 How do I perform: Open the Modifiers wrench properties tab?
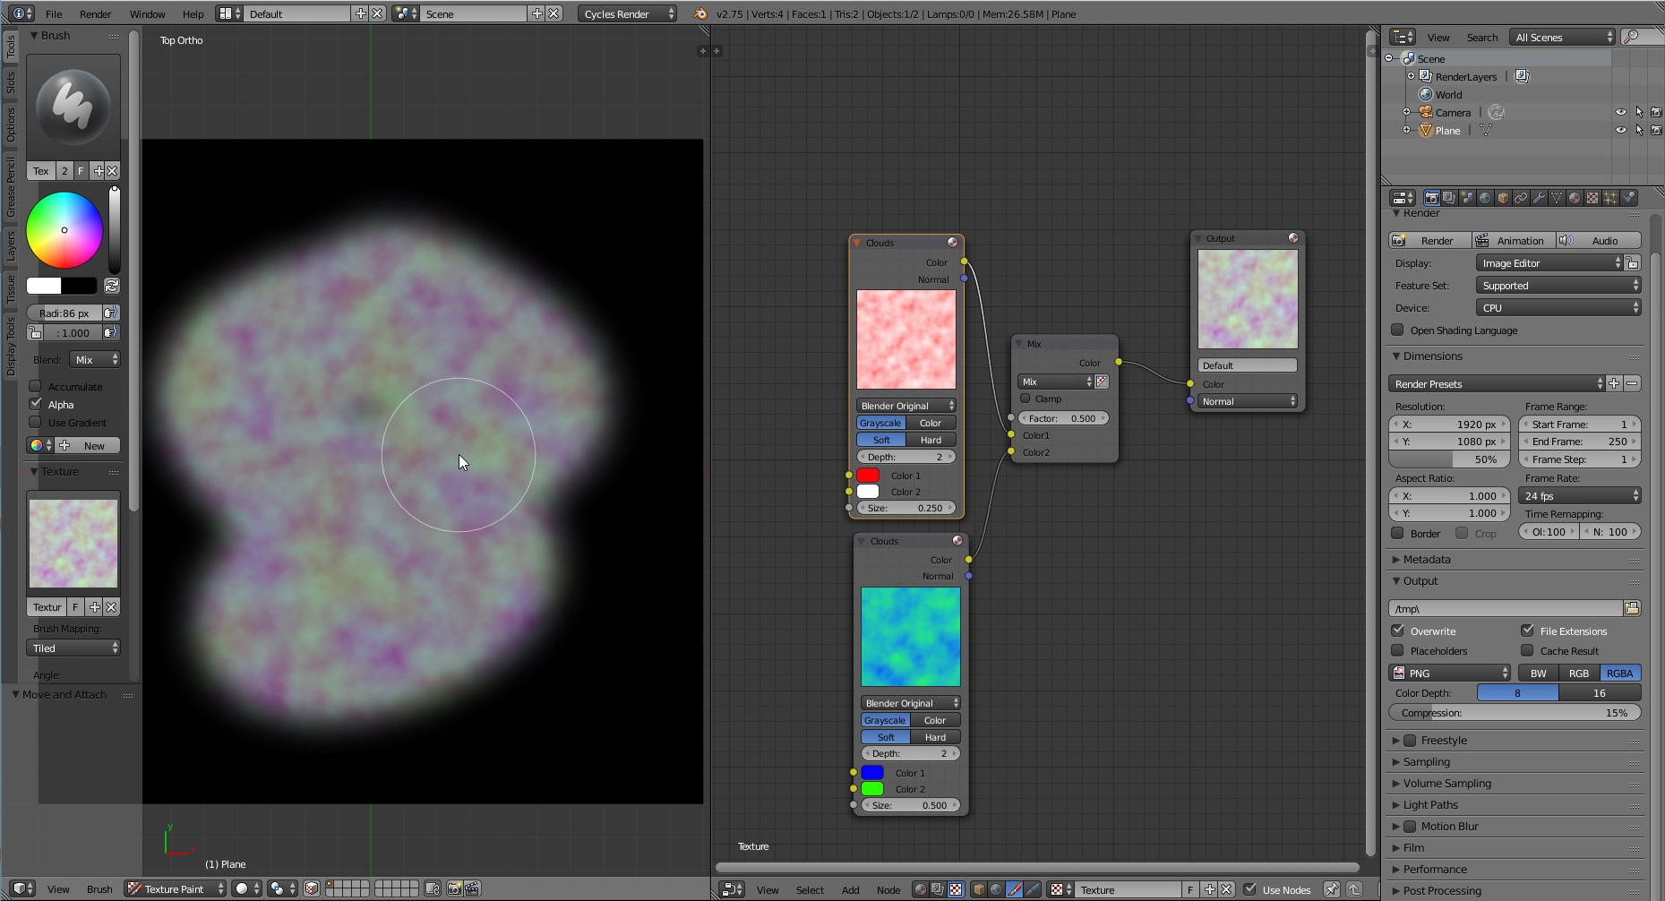1539,198
